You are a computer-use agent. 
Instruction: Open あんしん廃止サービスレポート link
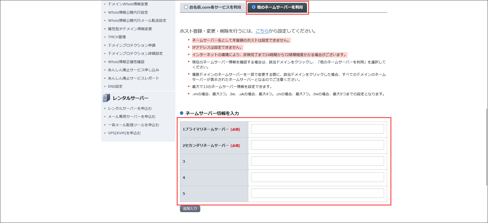tap(133, 78)
